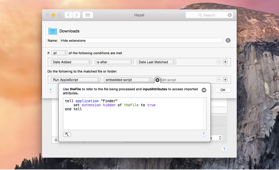279x170 pixels.
Task: Open the 'is after' operator dropdown
Action: click(x=114, y=62)
